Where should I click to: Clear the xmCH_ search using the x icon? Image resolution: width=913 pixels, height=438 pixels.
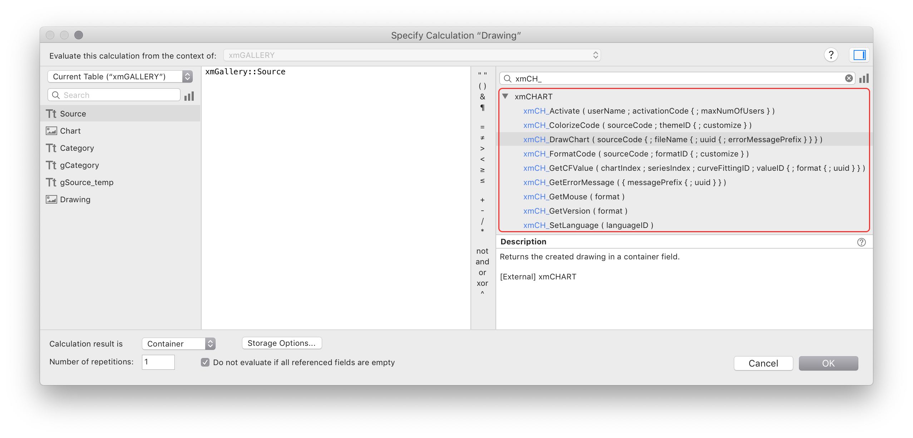(850, 78)
